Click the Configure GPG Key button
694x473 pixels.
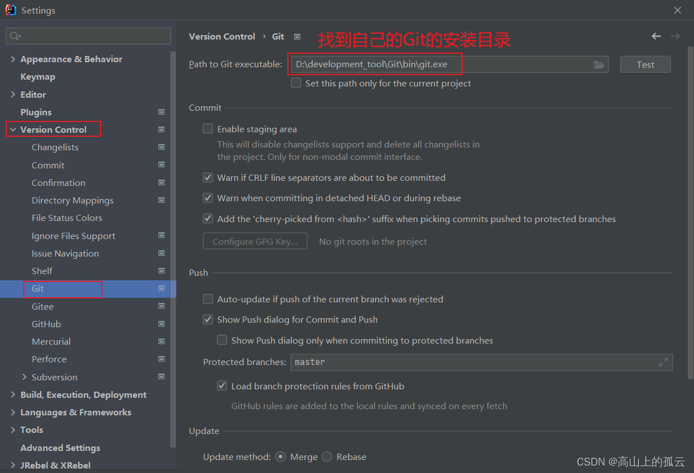[255, 241]
